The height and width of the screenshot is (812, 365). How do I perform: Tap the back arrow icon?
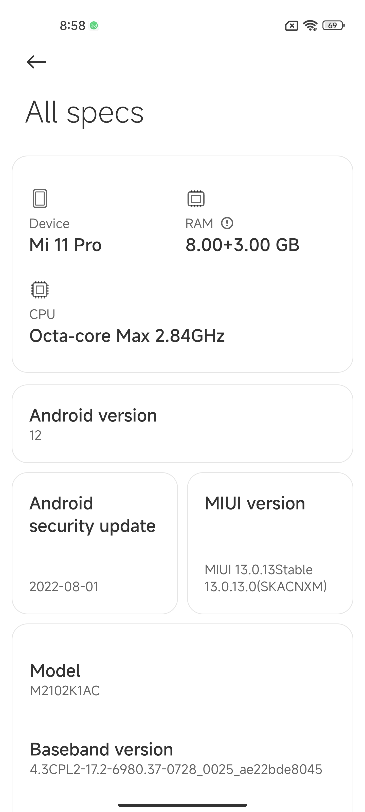point(36,62)
